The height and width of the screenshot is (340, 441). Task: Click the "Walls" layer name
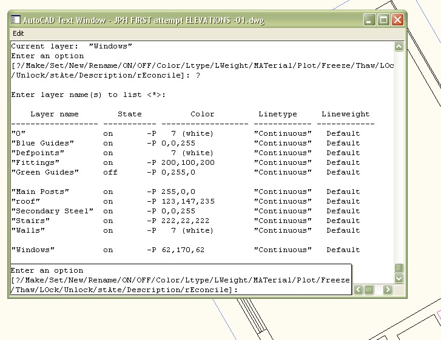click(28, 230)
